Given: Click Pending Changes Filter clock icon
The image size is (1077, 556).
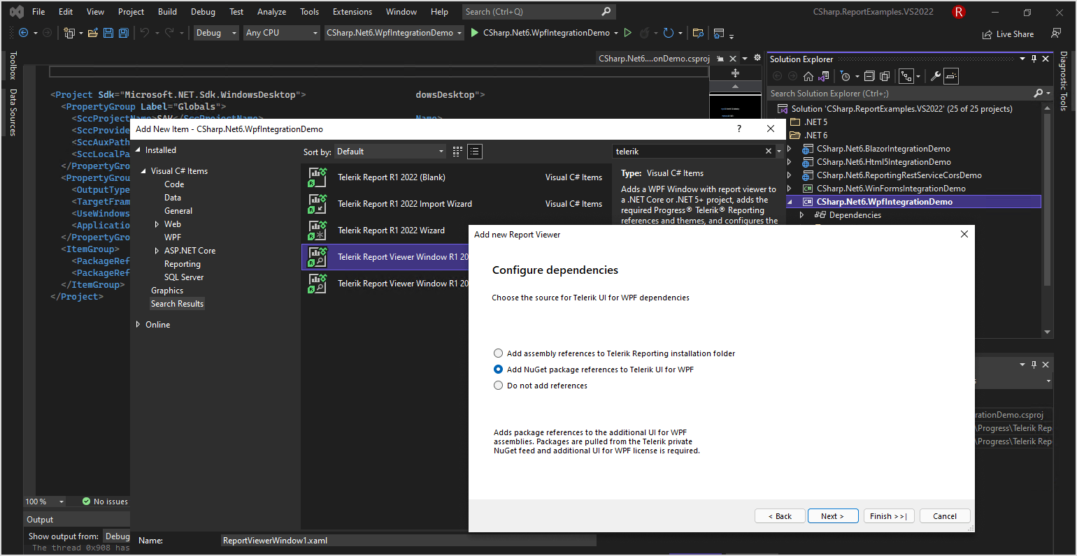Looking at the screenshot, I should (846, 76).
